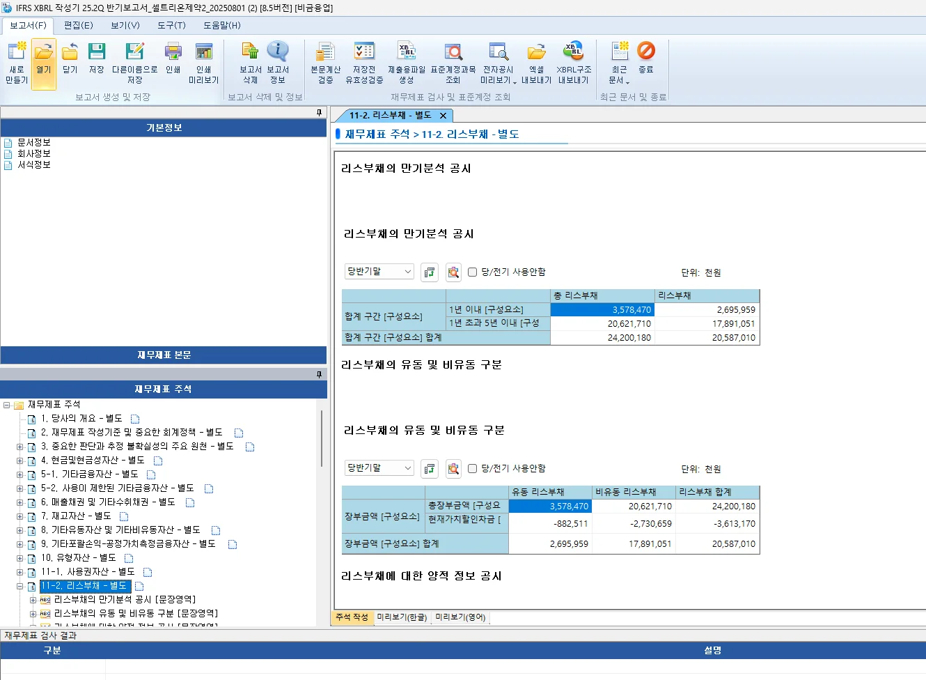
Task: Click the 종료 exit button
Action: (646, 63)
